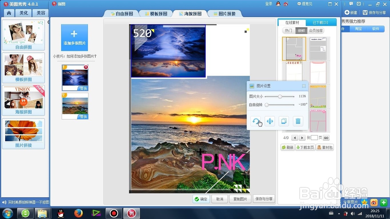Close the 图片设置 popup panel

pos(304,86)
